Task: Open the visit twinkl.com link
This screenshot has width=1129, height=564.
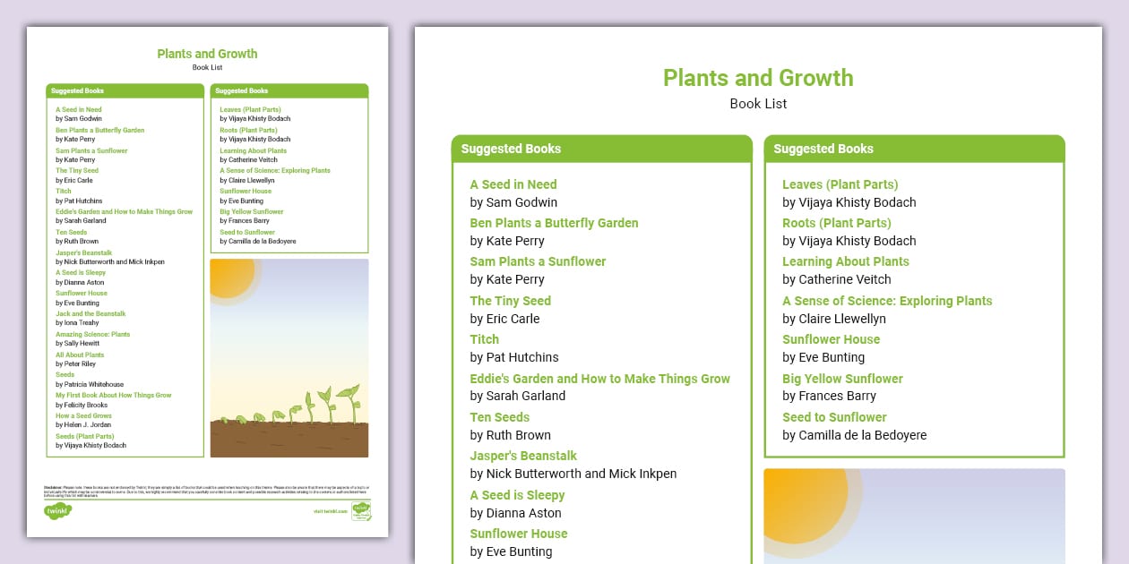Action: tap(329, 512)
